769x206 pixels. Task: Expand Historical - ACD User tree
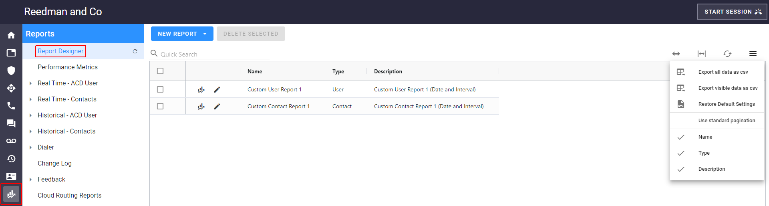click(x=30, y=115)
